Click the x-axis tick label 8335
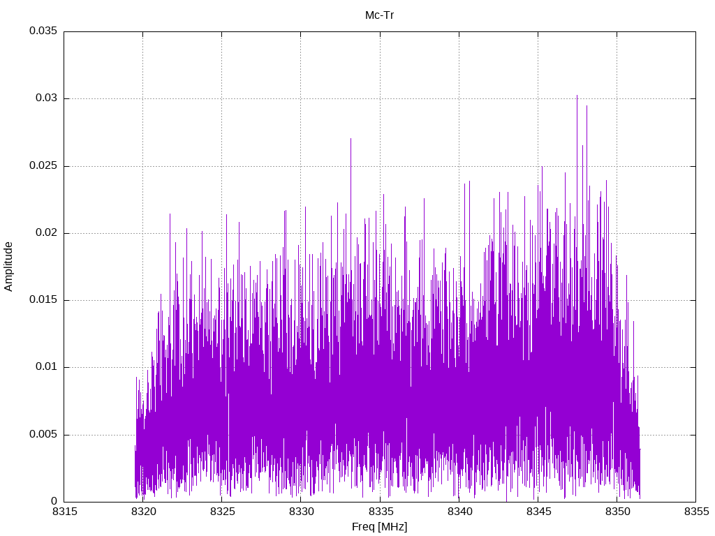Viewport: 715px width, 536px height. click(381, 512)
